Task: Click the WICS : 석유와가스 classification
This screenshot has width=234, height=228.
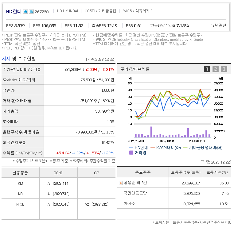Action: click(x=138, y=11)
